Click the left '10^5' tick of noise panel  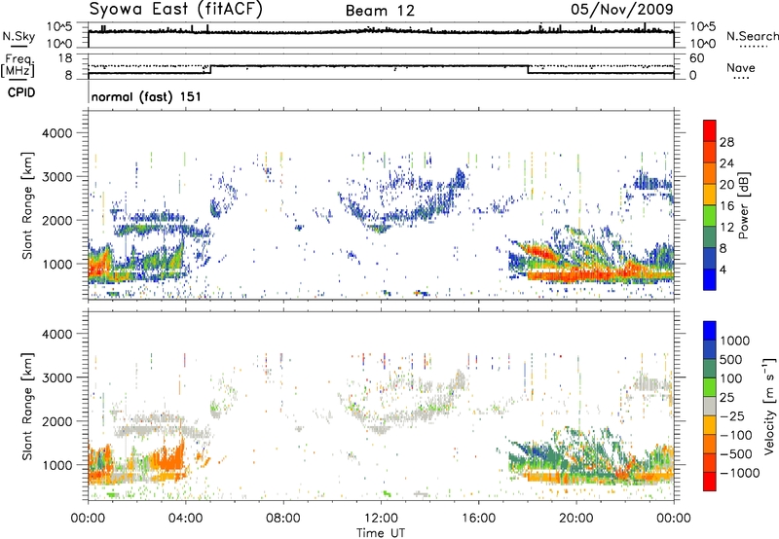click(59, 26)
